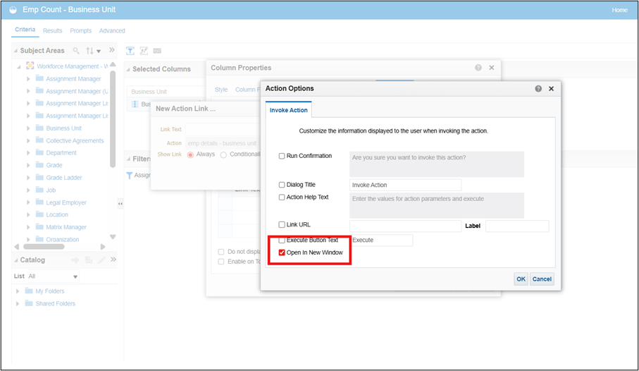
Task: Click OK in Action Options dialog
Action: tap(521, 279)
